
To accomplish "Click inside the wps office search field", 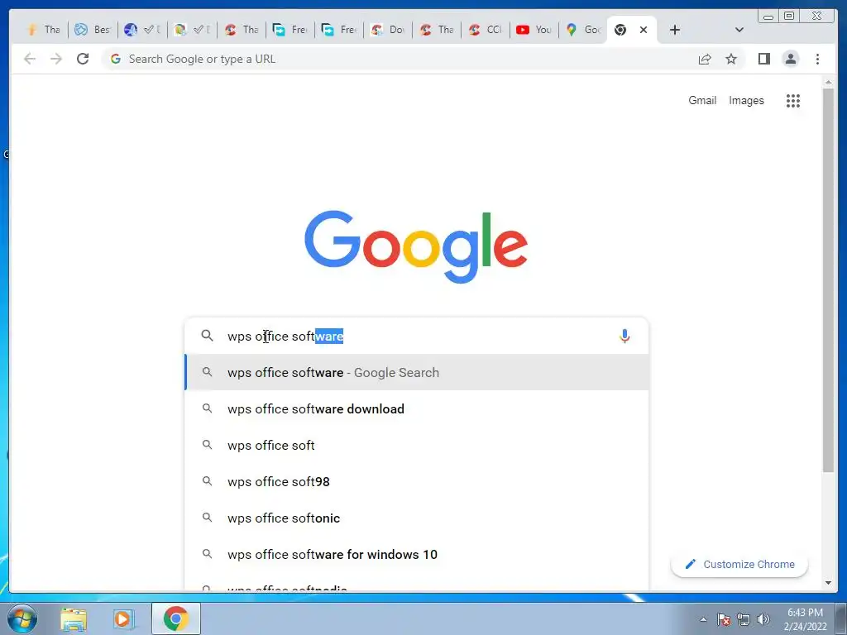I will point(416,336).
